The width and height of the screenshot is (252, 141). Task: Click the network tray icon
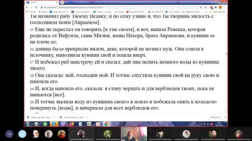205,124
